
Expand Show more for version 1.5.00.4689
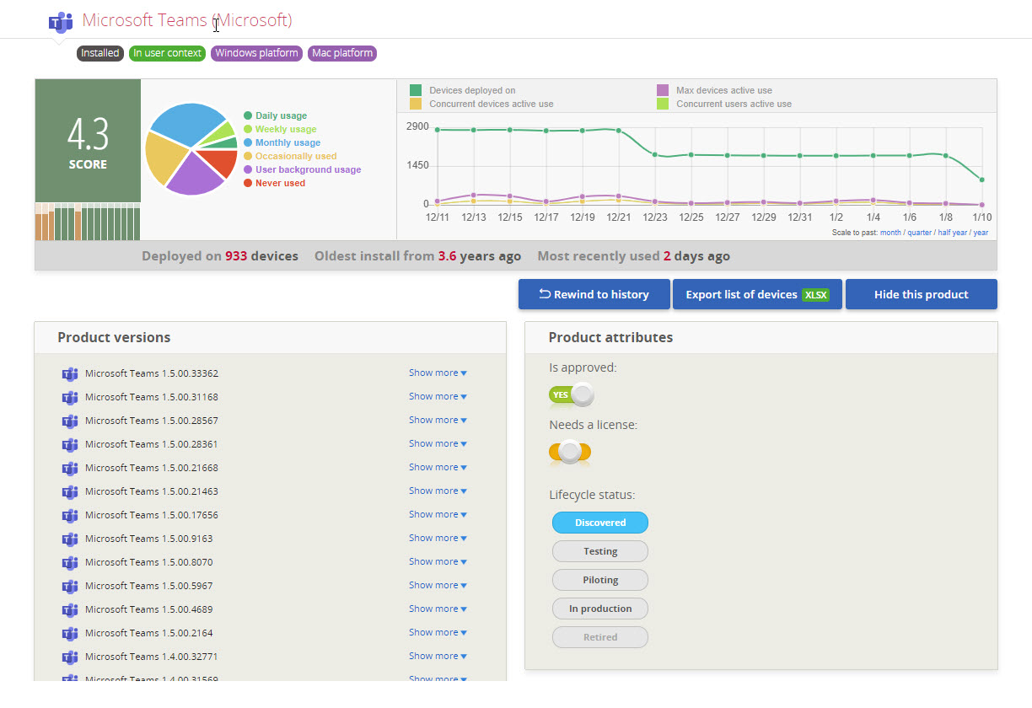click(x=438, y=609)
